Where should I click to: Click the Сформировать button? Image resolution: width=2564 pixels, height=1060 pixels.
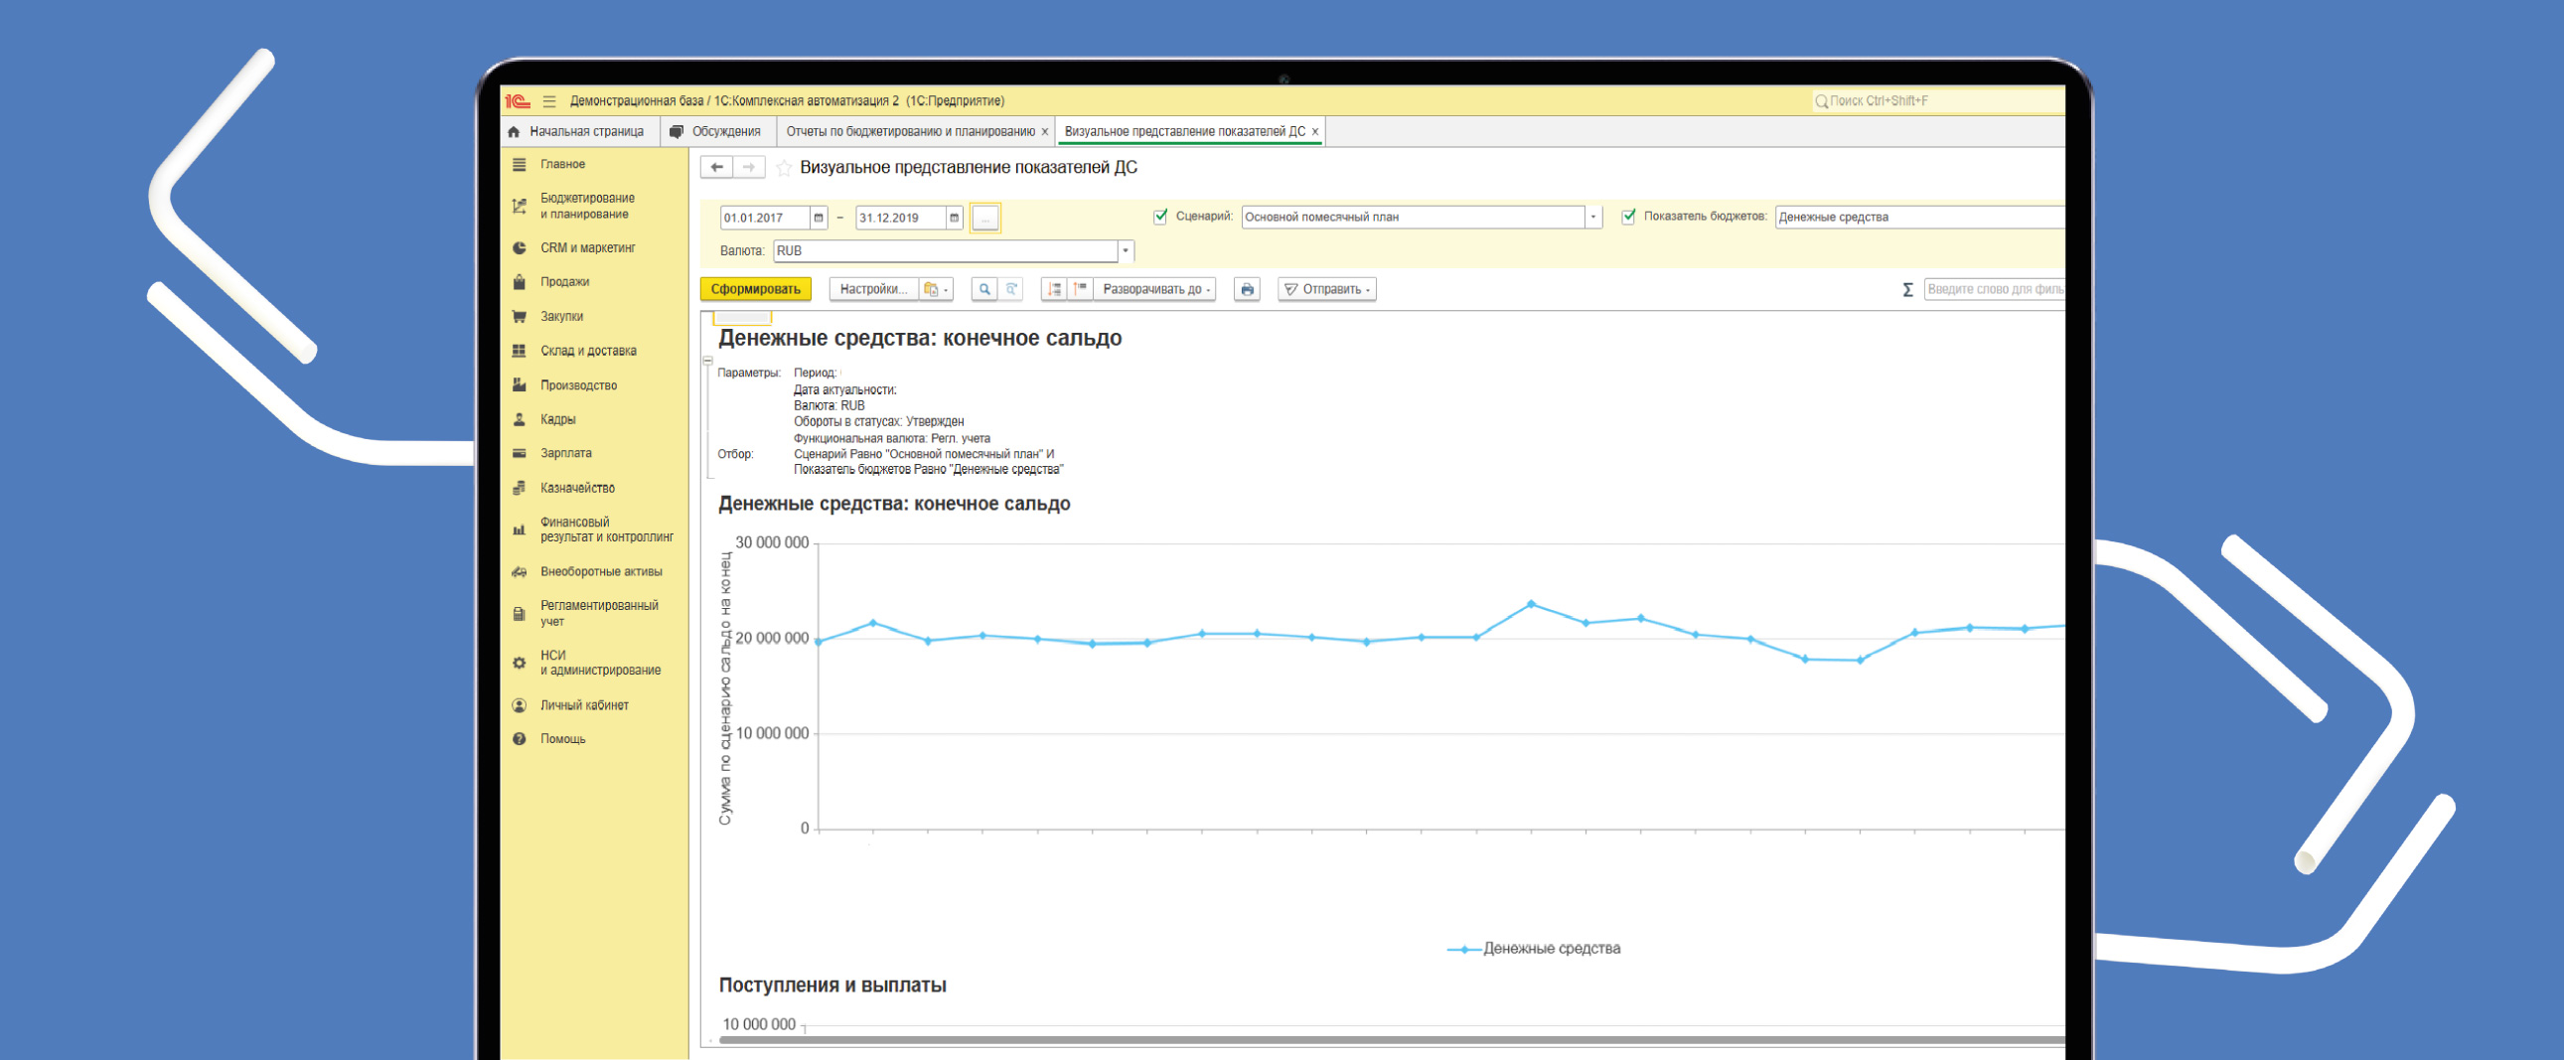pos(755,290)
